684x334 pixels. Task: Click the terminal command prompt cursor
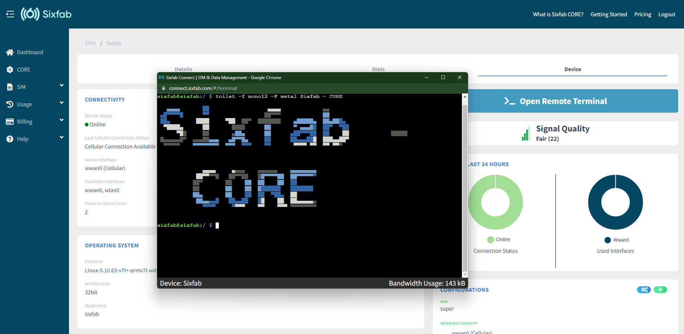coord(217,225)
